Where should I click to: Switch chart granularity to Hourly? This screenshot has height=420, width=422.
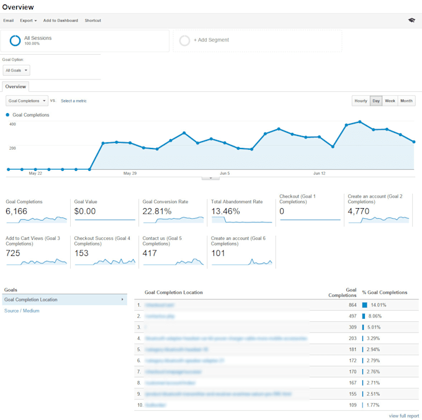coord(361,101)
